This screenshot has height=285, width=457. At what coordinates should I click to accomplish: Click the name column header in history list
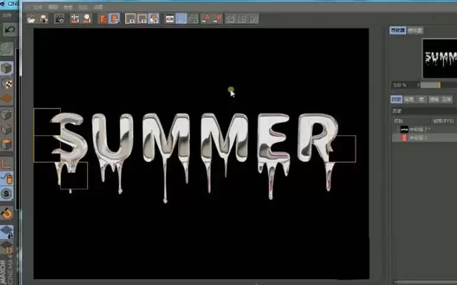pos(411,121)
